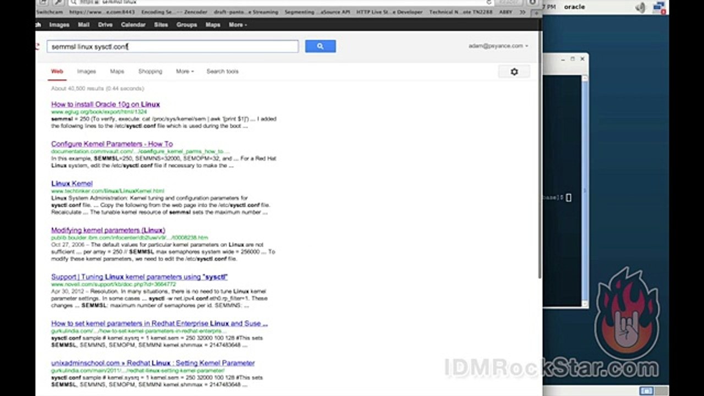Open Sites in Google top bar
The width and height of the screenshot is (704, 396).
(x=161, y=25)
